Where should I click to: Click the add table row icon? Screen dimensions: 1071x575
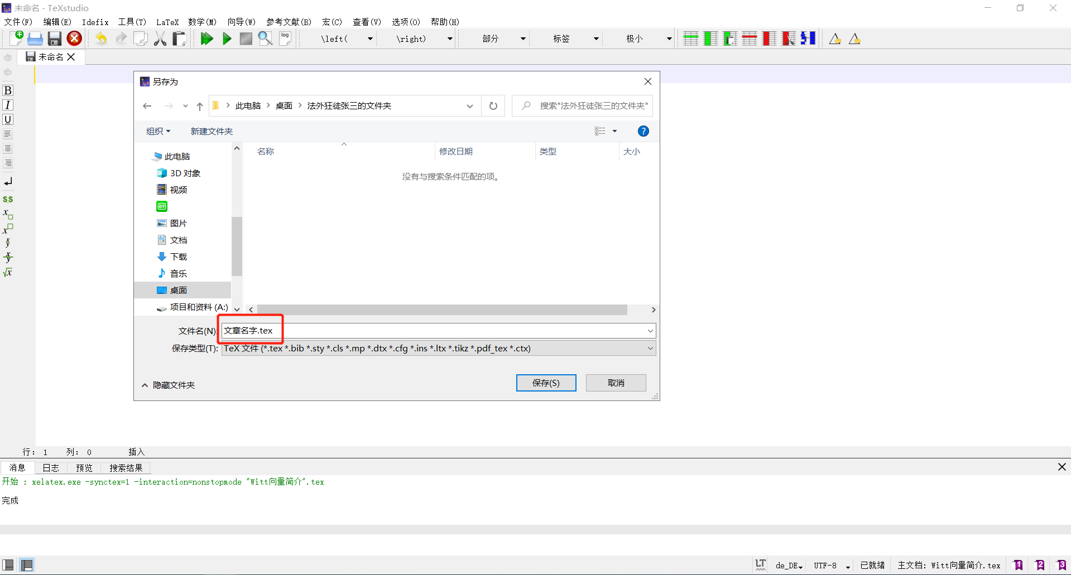[691, 38]
